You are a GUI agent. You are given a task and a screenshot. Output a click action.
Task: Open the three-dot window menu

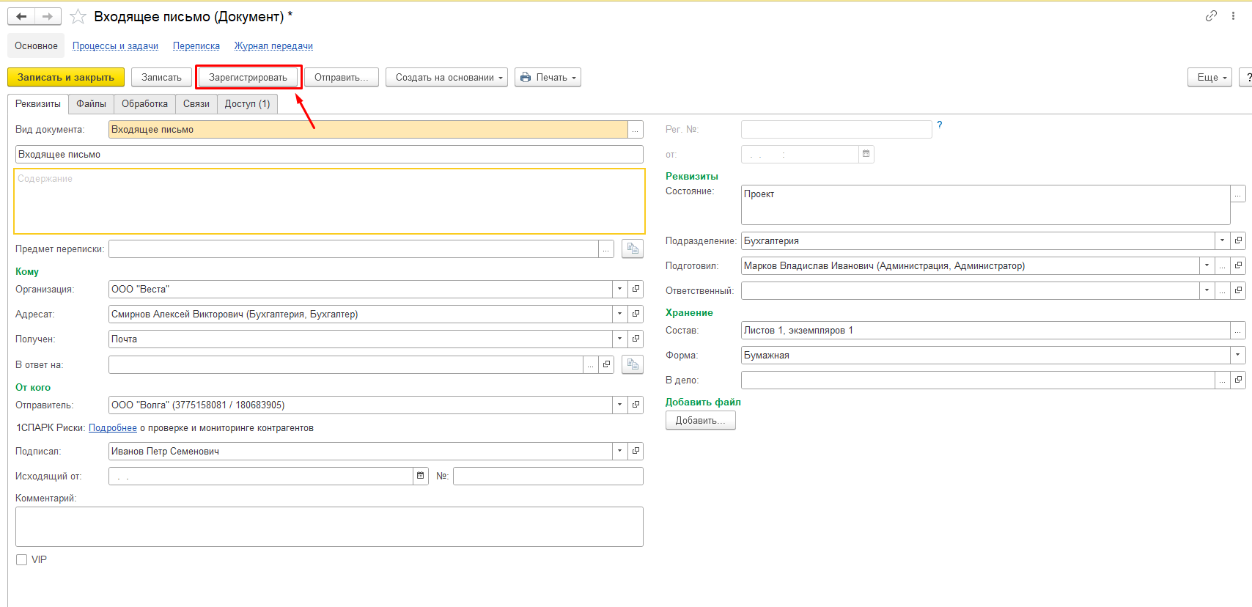(x=1233, y=16)
